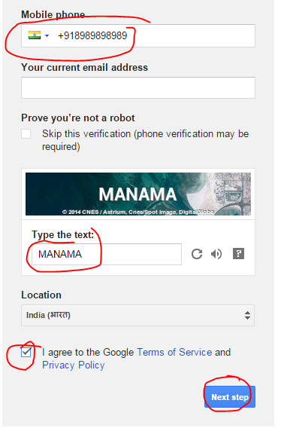Reload the captcha image
This screenshot has width=287, height=431.
click(x=197, y=254)
